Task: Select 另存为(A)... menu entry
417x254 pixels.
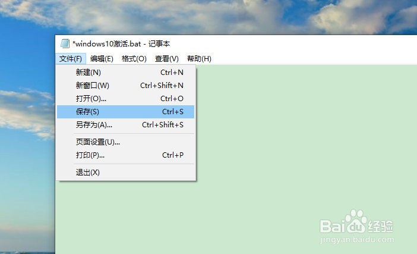Action: point(125,124)
